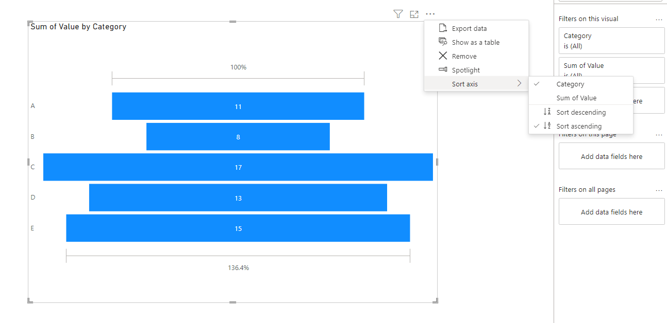
Task: Click the visual's bottom-right corner handle
Action: tap(436, 301)
